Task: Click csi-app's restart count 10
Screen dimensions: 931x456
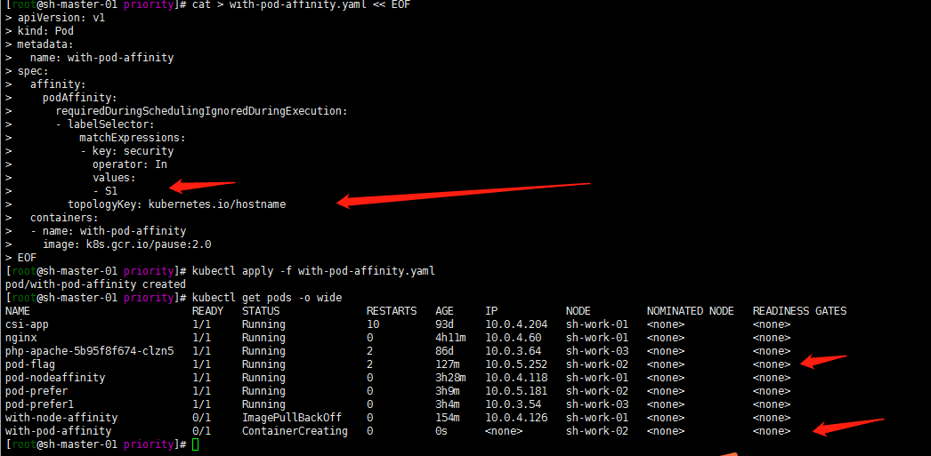Action: point(373,324)
